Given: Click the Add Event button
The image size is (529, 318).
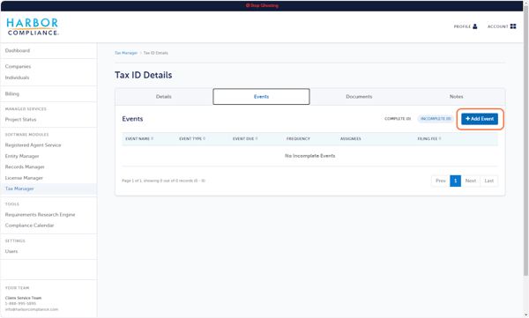Looking at the screenshot, I should [x=480, y=119].
